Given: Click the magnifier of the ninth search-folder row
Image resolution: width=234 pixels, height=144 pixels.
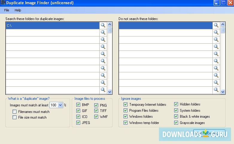Looking at the screenshot, I should coord(103,82).
